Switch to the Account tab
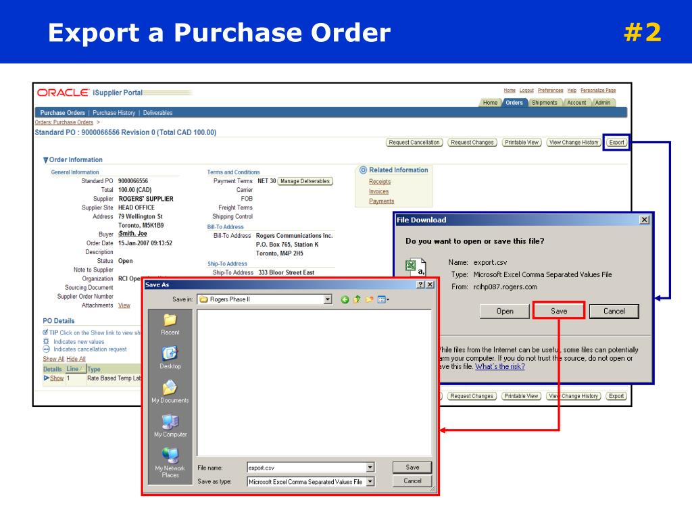This screenshot has width=692, height=519. (x=576, y=103)
